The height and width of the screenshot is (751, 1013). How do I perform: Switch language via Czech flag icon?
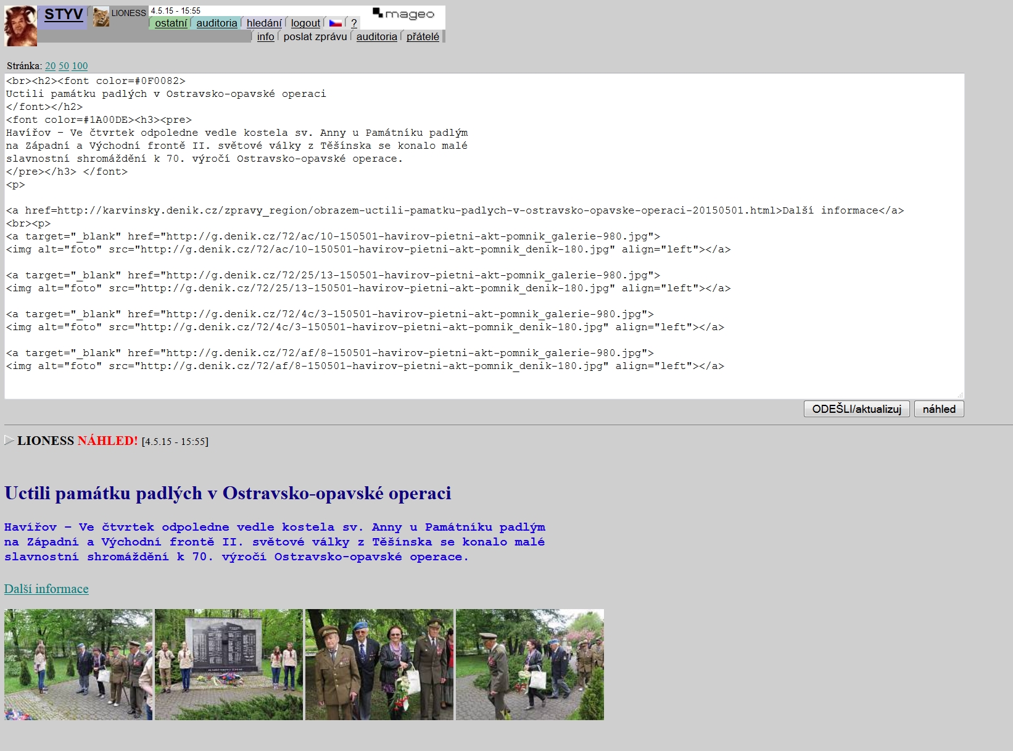(335, 23)
